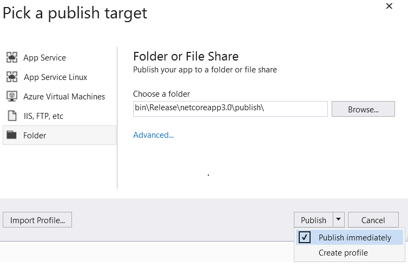This screenshot has width=408, height=268.
Task: Click the Import Profile... button
Action: [x=37, y=220]
